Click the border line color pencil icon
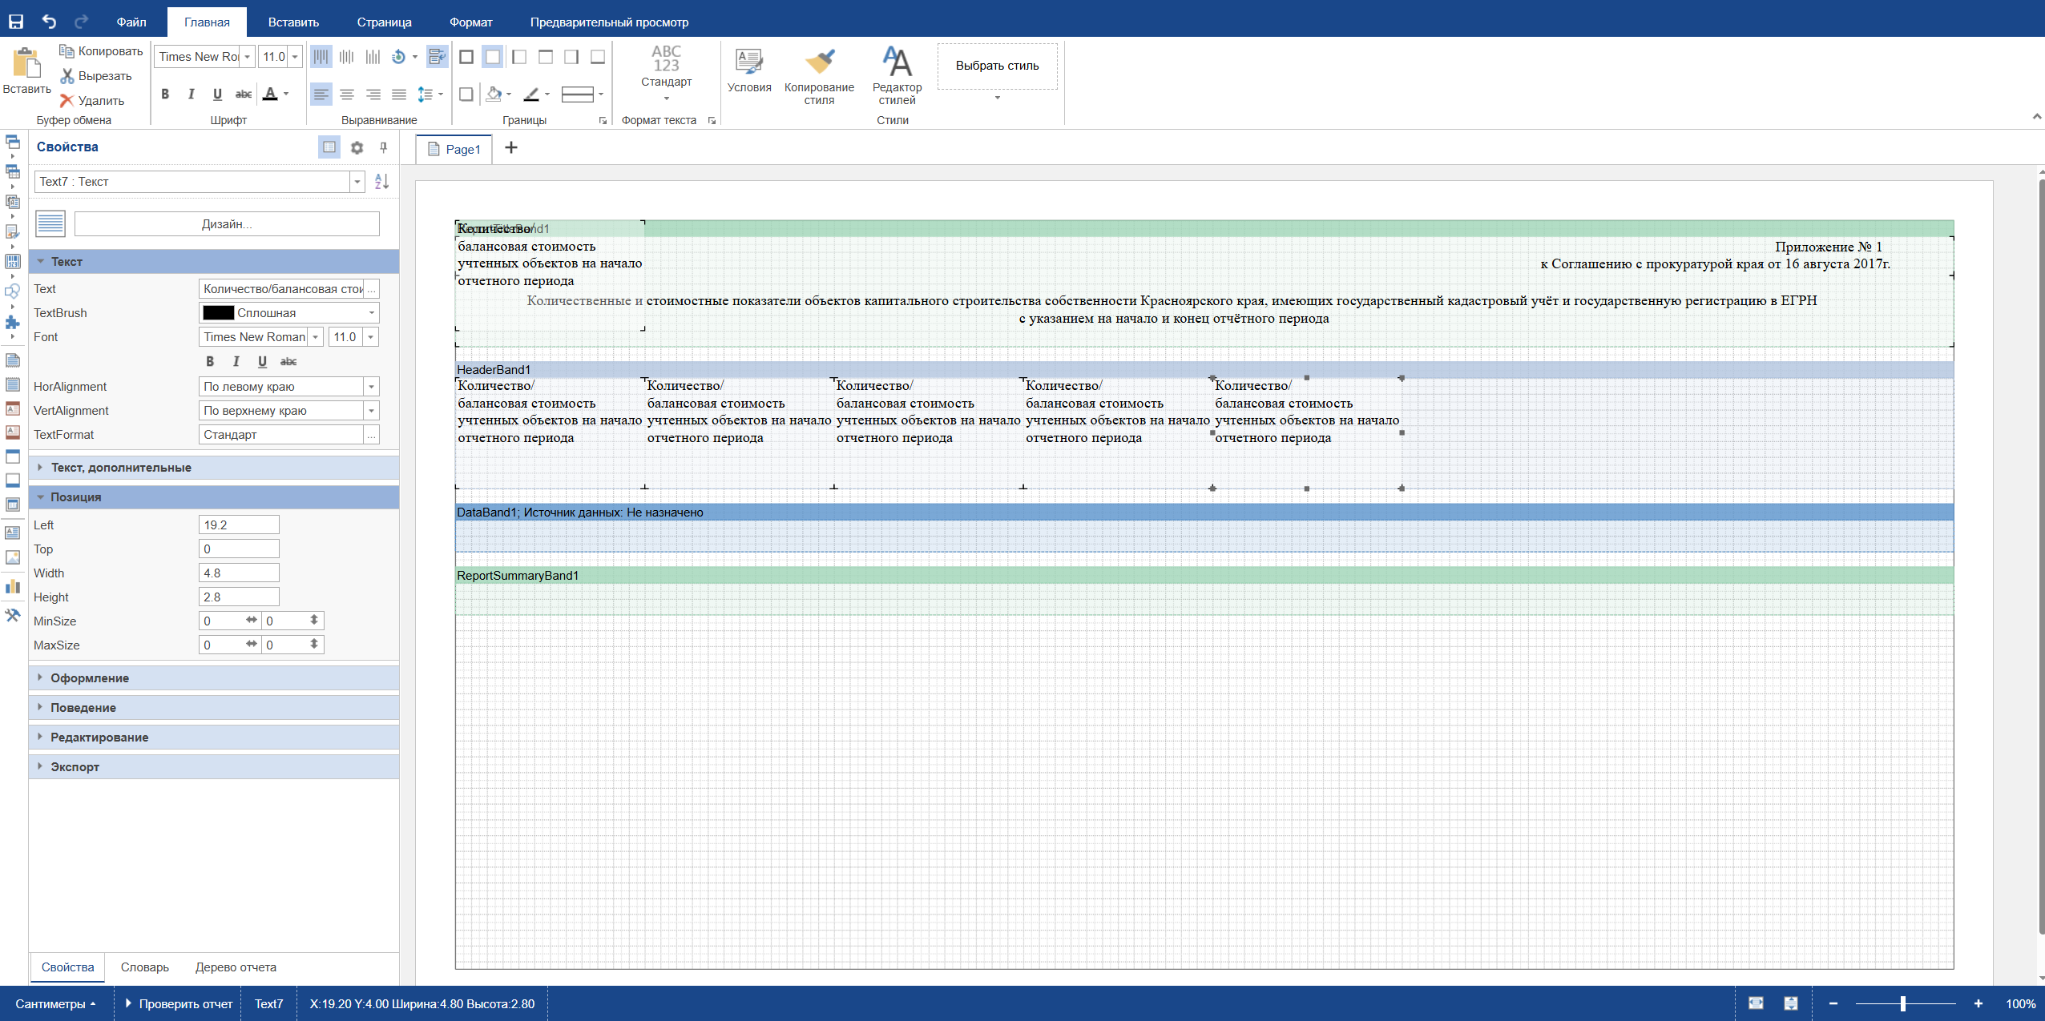 click(x=531, y=94)
